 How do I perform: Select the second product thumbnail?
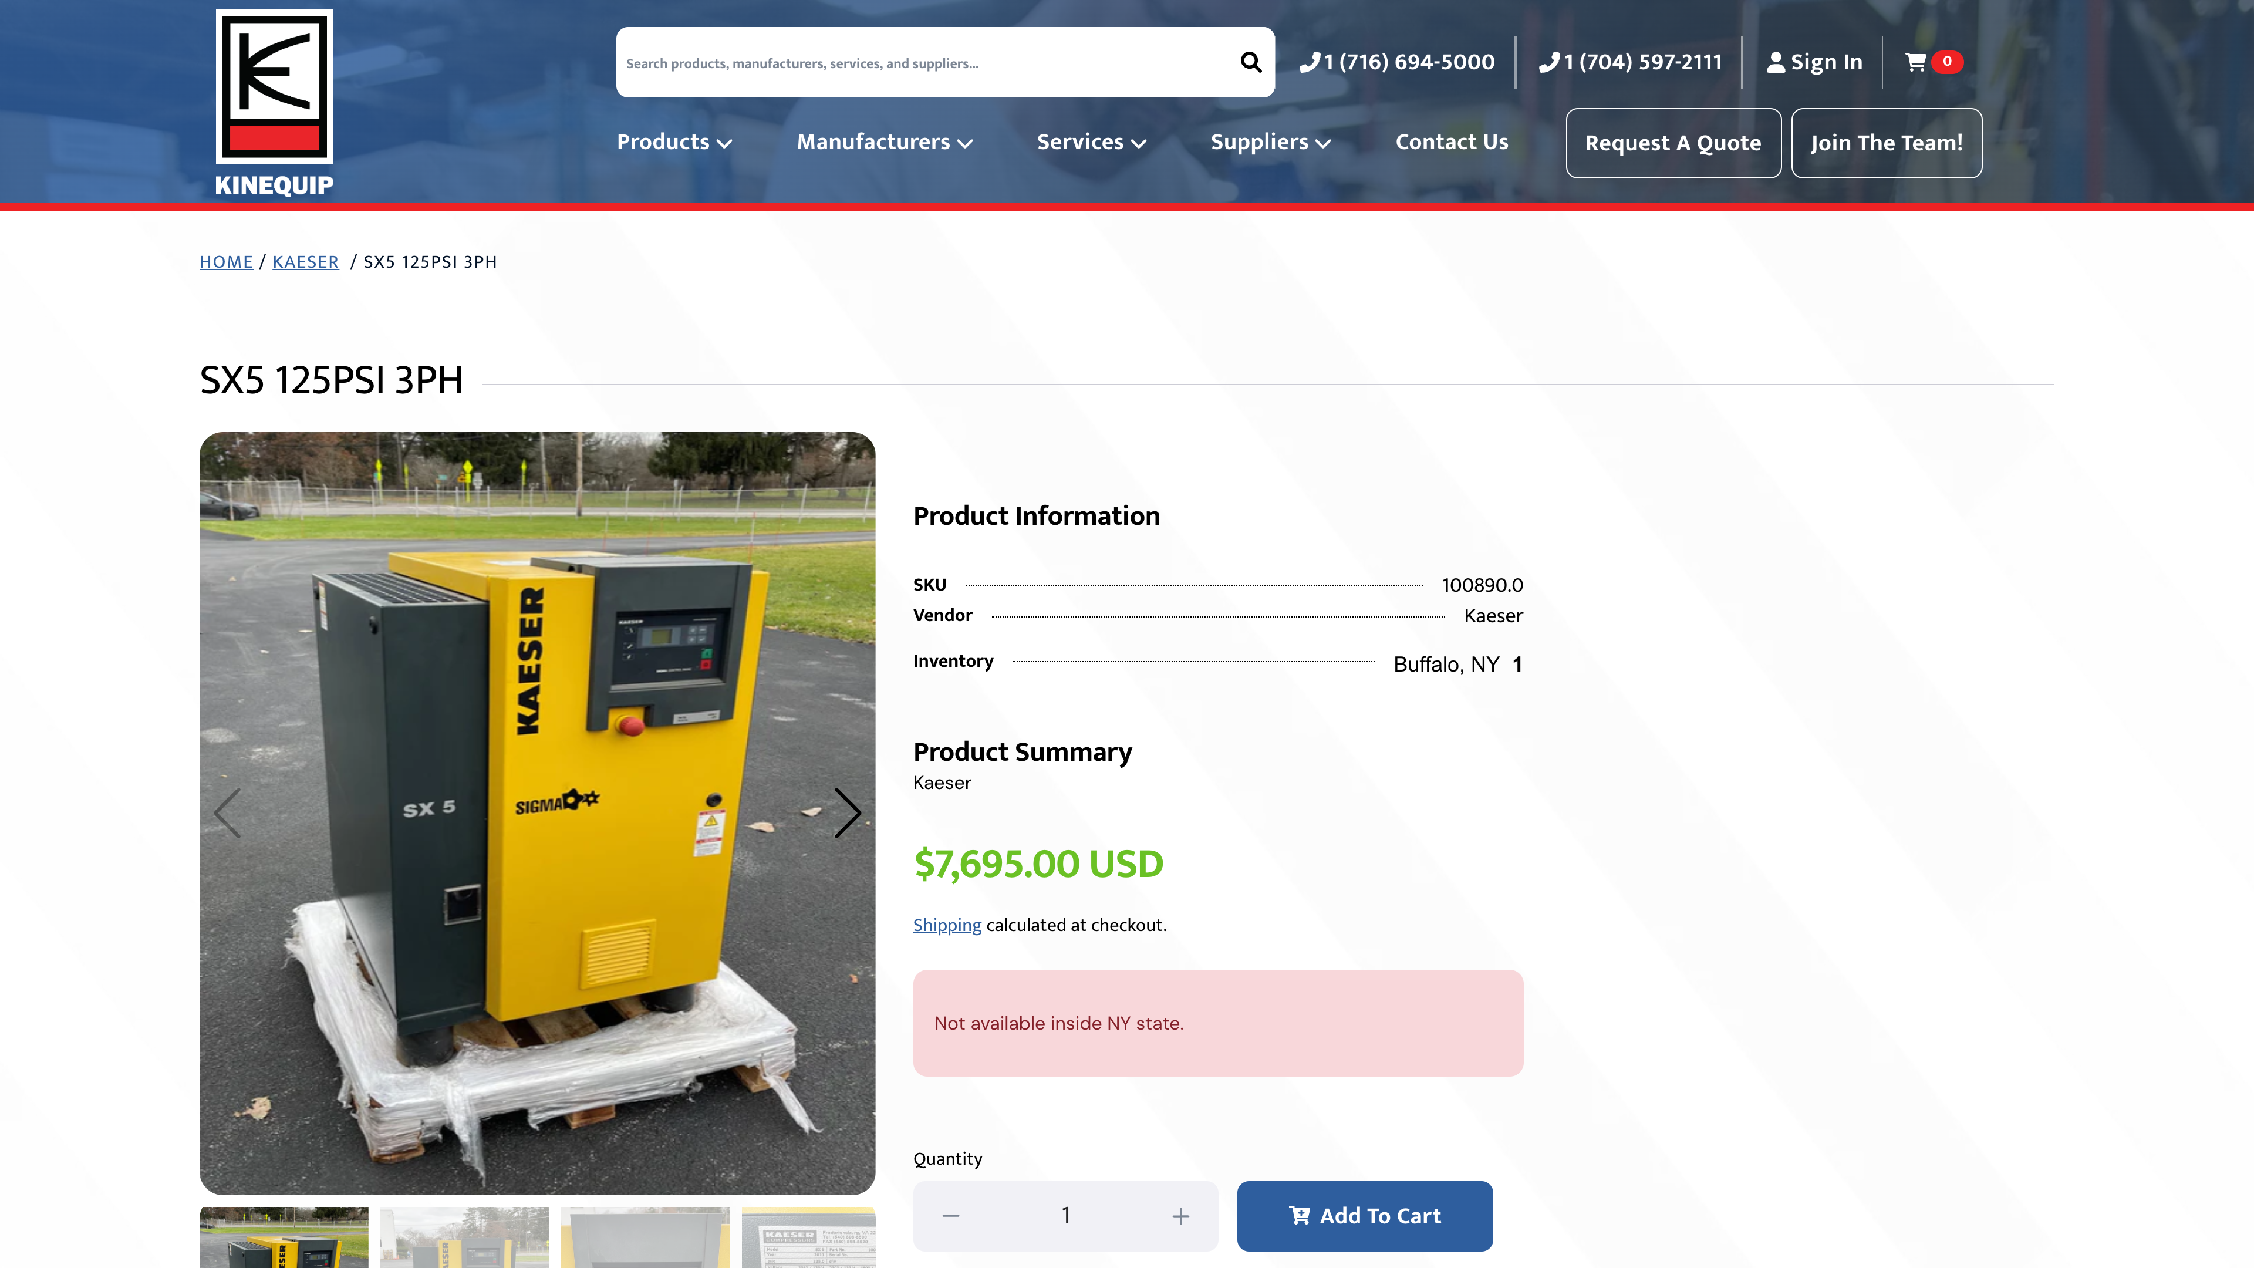tap(465, 1236)
